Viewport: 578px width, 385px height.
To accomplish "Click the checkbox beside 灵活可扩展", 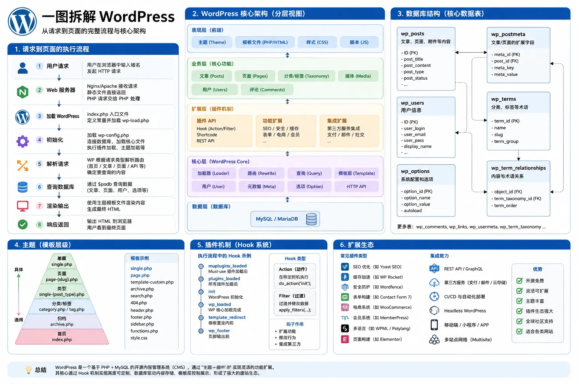I will (519, 291).
